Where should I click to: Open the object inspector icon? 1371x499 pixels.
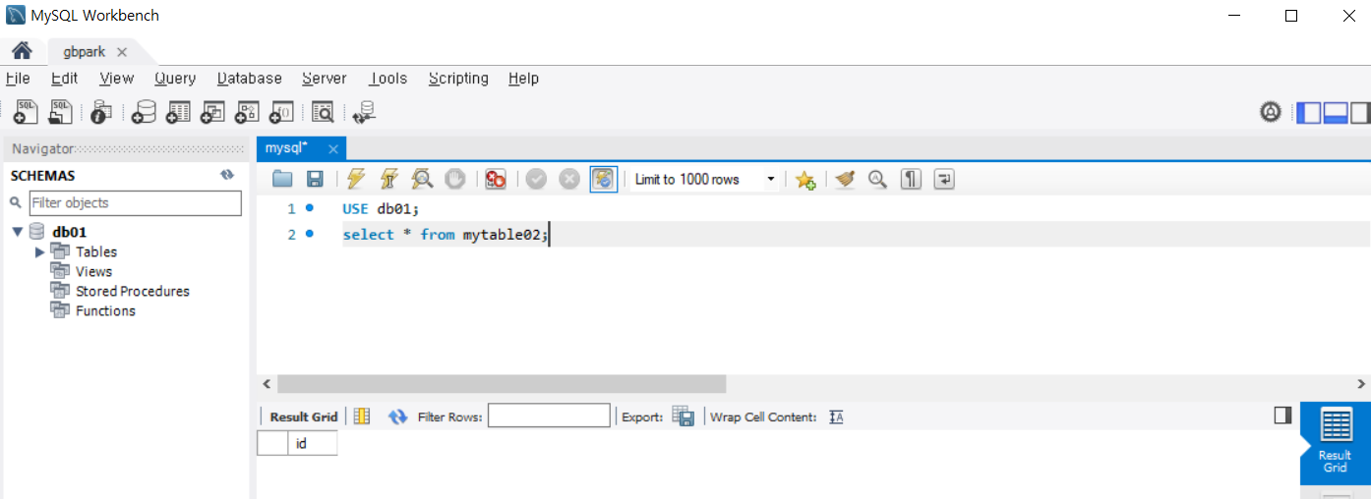click(x=100, y=112)
